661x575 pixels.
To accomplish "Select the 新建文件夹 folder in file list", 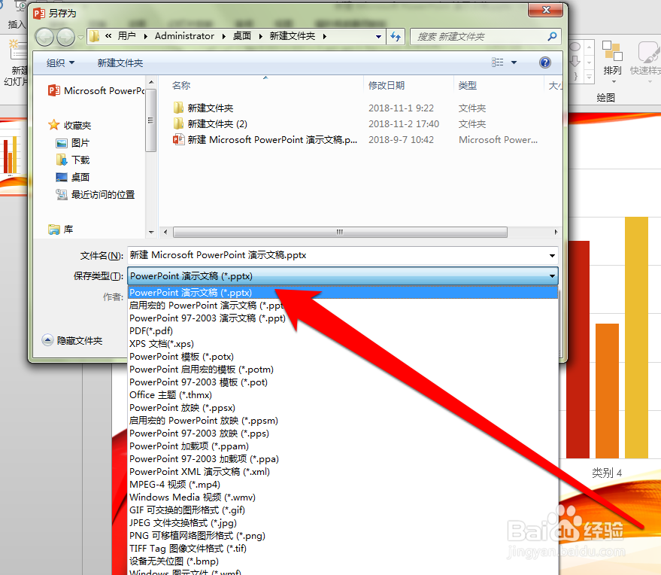I will tap(203, 108).
